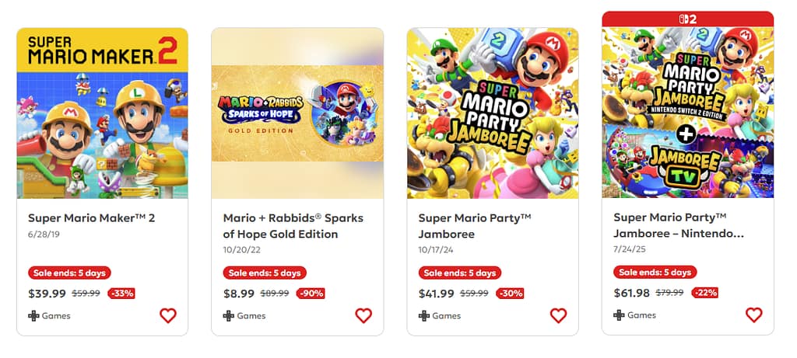Open Jamboree TV Switch 2 Edition cover
The height and width of the screenshot is (358, 797).
[688, 112]
